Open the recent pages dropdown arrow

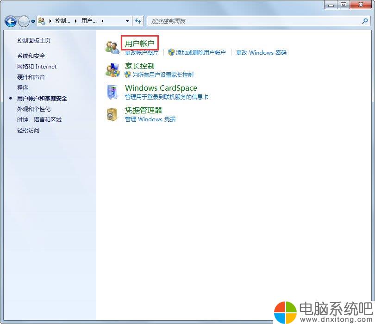click(33, 21)
